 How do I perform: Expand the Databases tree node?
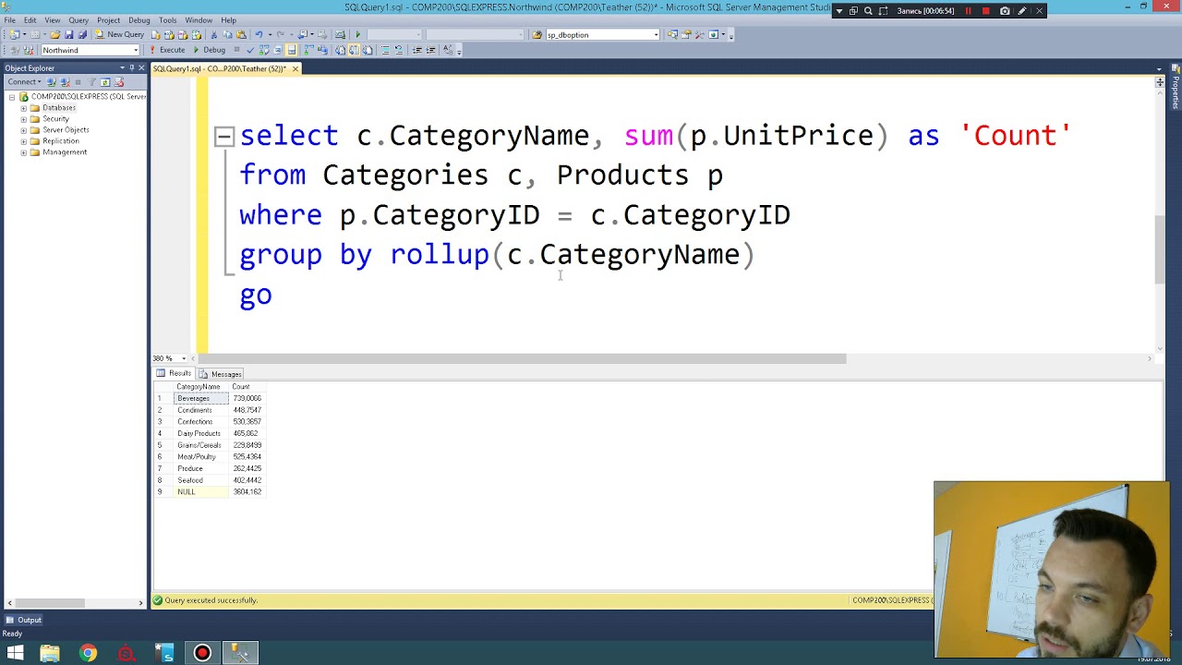pyautogui.click(x=23, y=108)
